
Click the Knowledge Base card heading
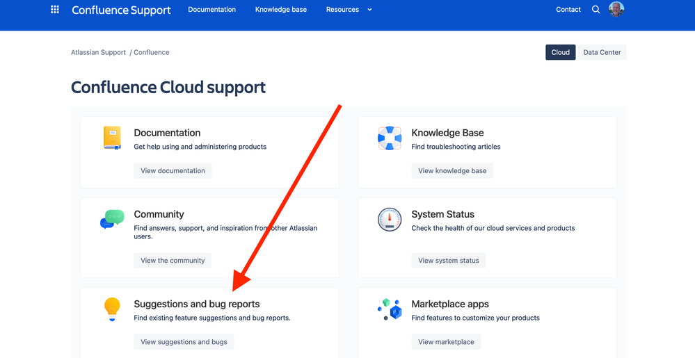pyautogui.click(x=447, y=133)
